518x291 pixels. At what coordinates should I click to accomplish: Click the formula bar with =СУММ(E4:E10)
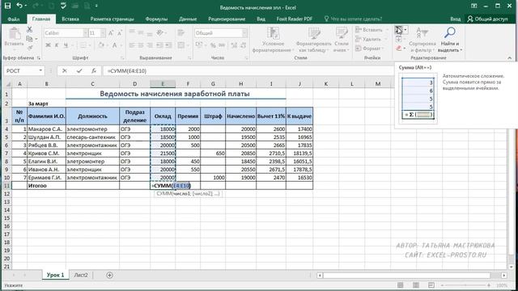248,70
